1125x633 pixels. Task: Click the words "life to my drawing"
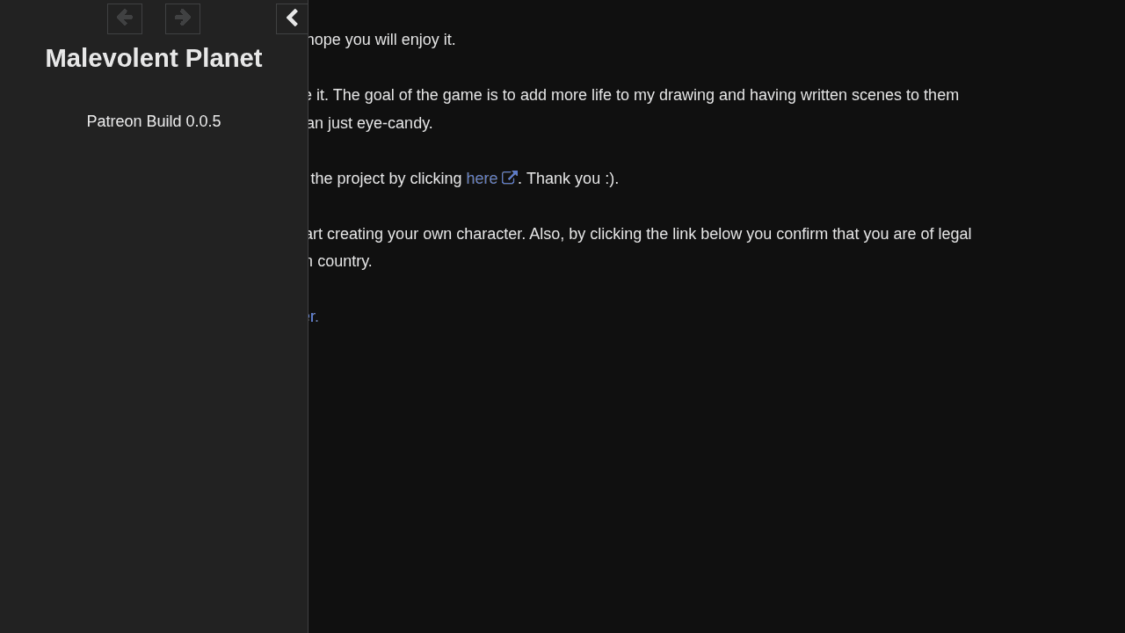tap(651, 95)
